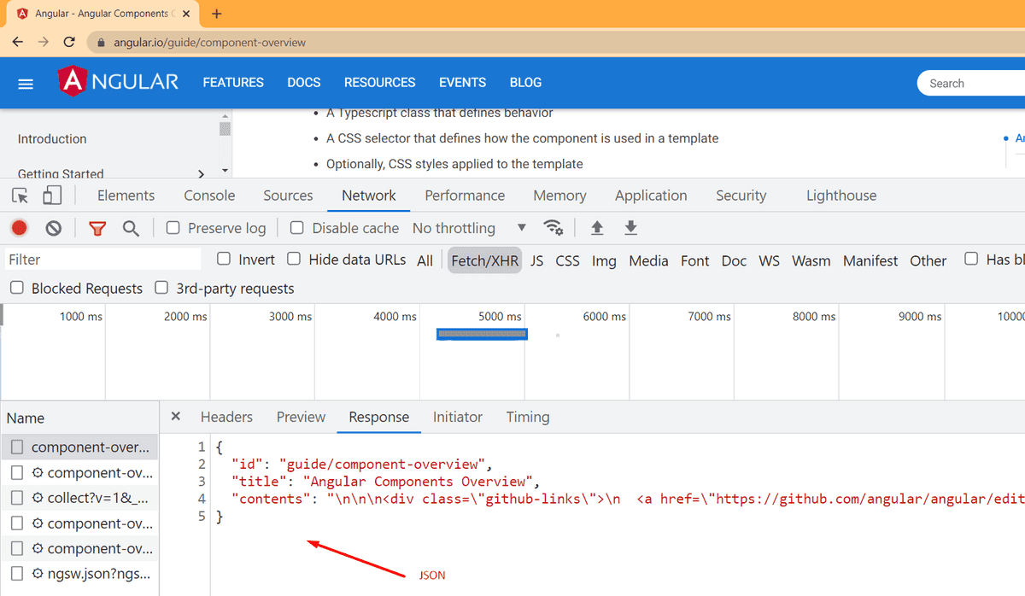Toggle device toolbar icon
This screenshot has width=1025, height=596.
tap(52, 195)
